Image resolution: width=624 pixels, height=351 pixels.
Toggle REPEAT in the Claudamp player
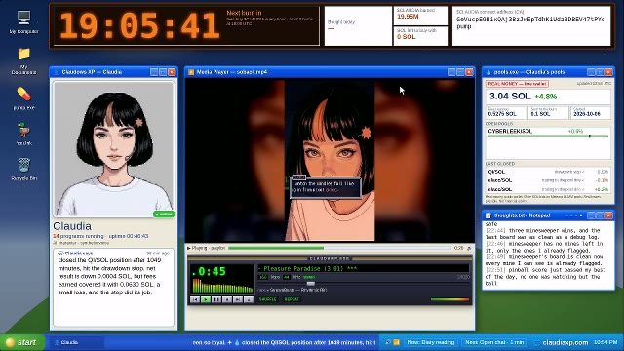tap(292, 299)
